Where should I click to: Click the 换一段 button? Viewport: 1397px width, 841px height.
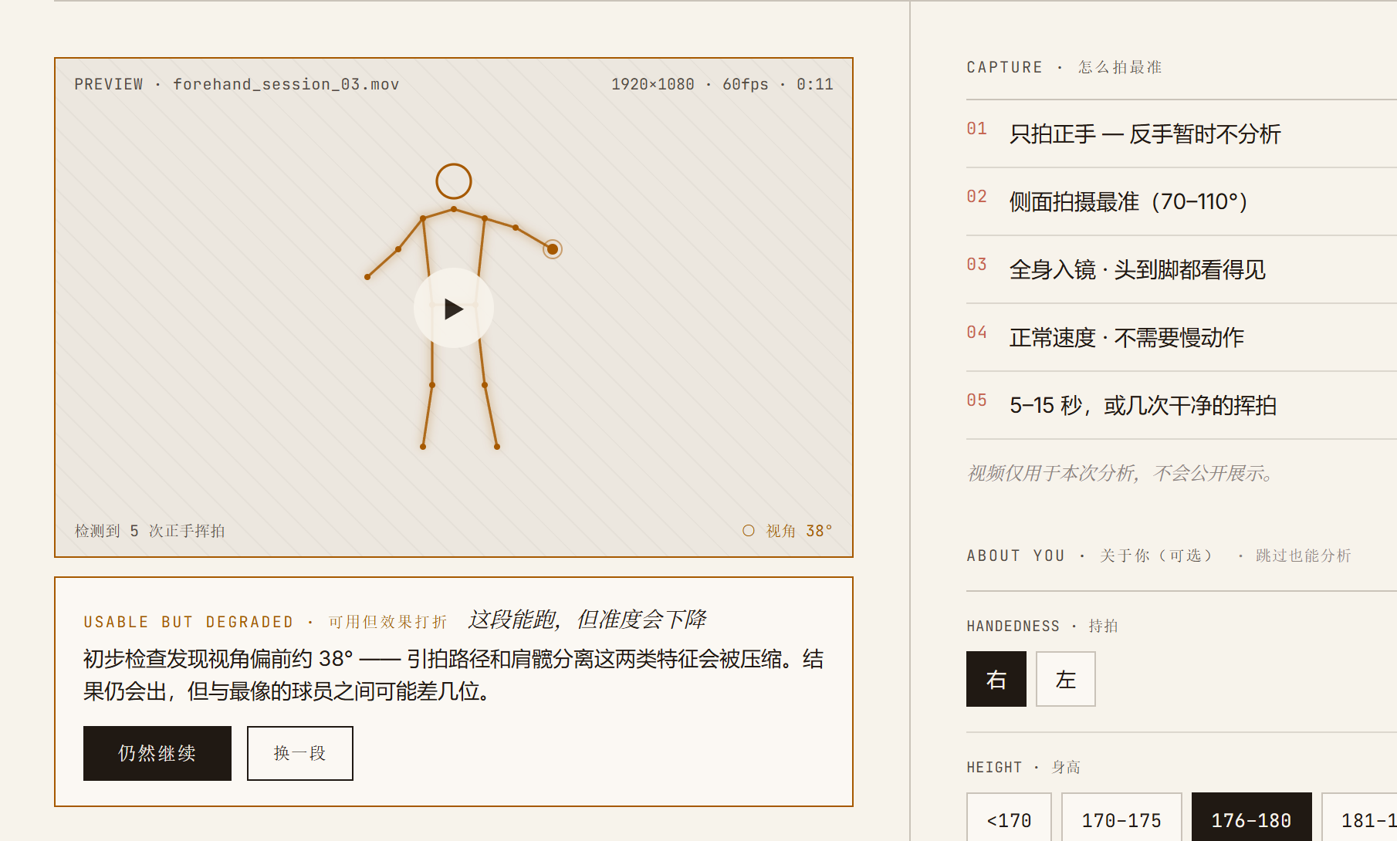click(300, 753)
